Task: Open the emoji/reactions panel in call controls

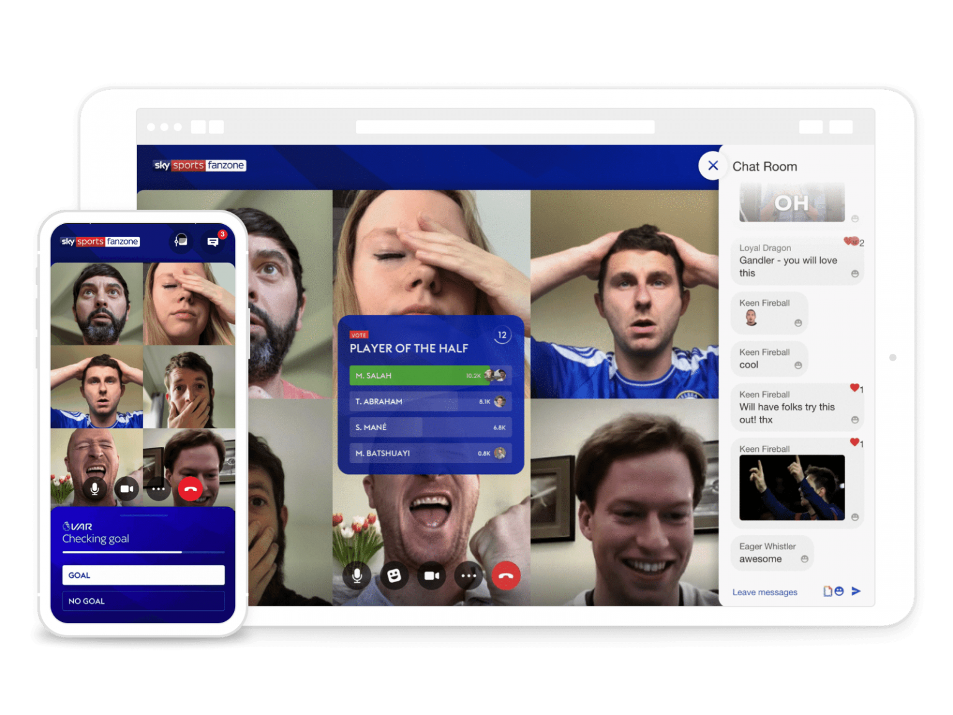Action: [x=395, y=576]
